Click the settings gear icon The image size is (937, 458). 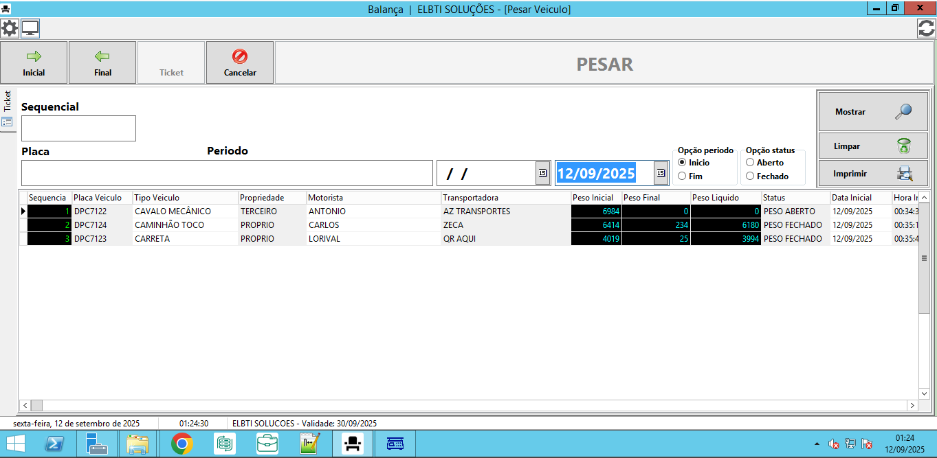tap(10, 28)
